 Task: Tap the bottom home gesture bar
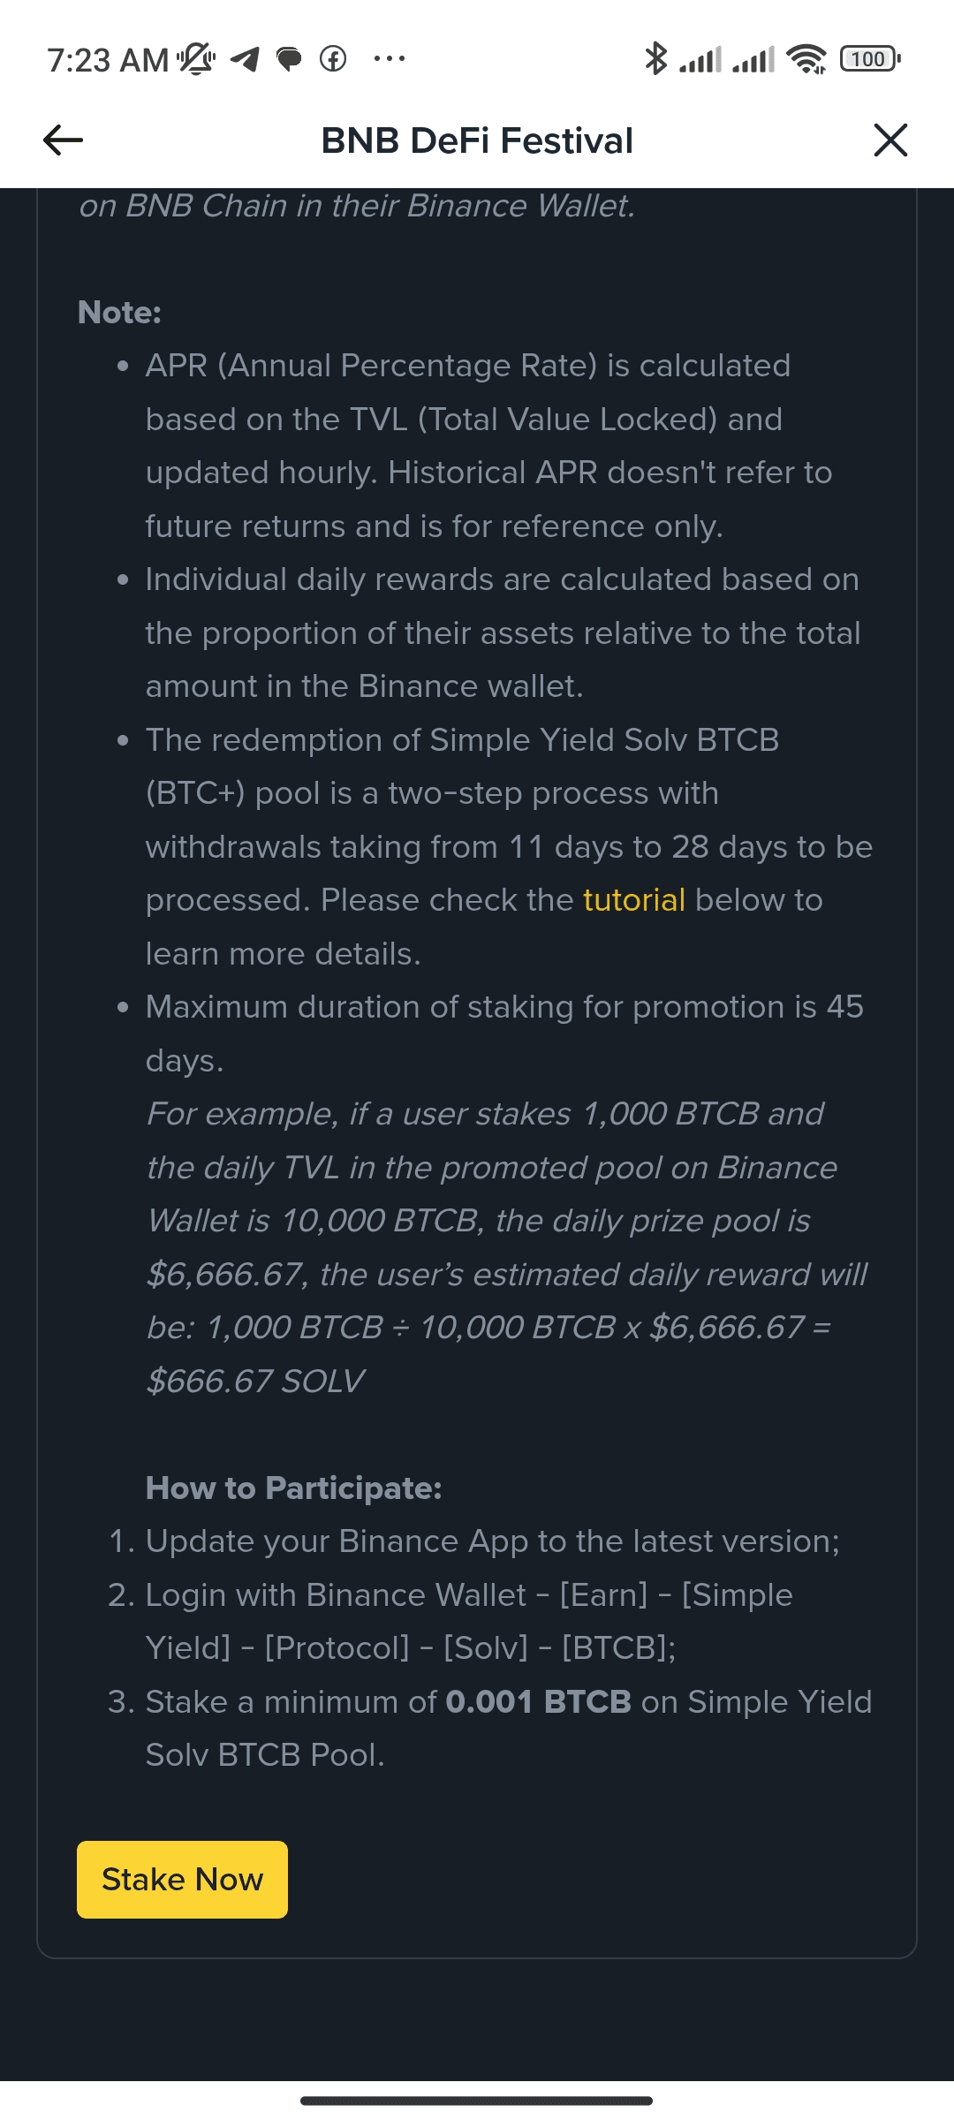click(x=477, y=2101)
